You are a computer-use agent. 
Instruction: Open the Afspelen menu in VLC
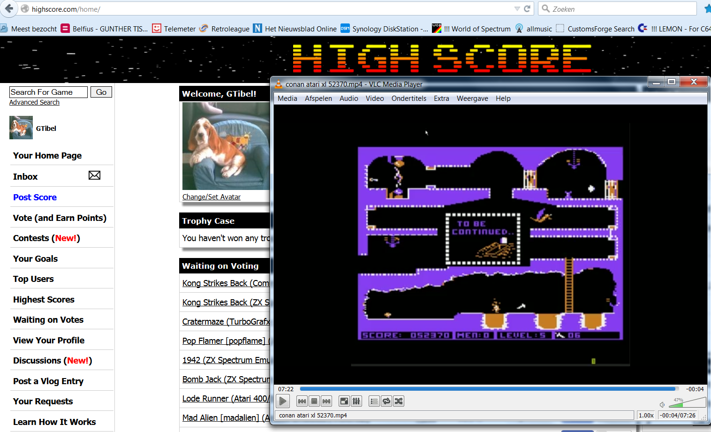coord(318,99)
